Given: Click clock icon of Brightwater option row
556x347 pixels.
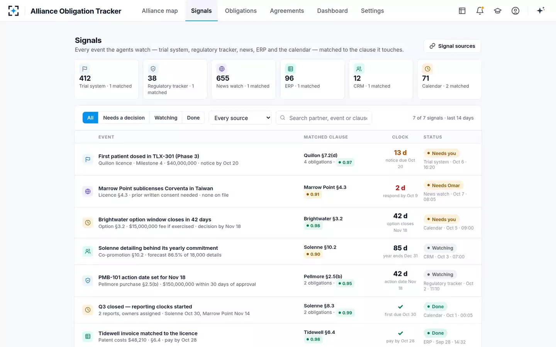Looking at the screenshot, I should click(x=88, y=222).
